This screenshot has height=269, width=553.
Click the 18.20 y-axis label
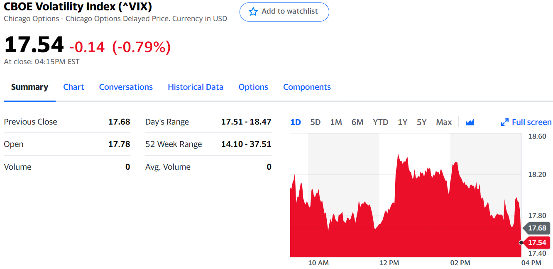coord(537,174)
